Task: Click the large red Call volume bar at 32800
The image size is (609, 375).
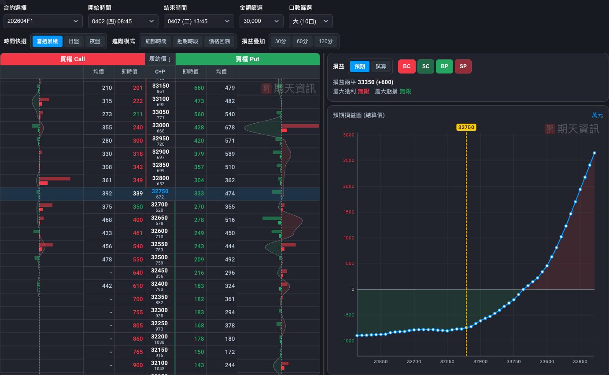Action: tap(55, 179)
